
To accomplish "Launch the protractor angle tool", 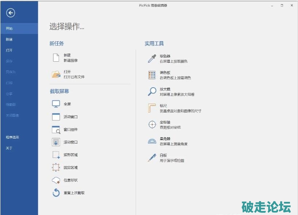I will (152, 141).
